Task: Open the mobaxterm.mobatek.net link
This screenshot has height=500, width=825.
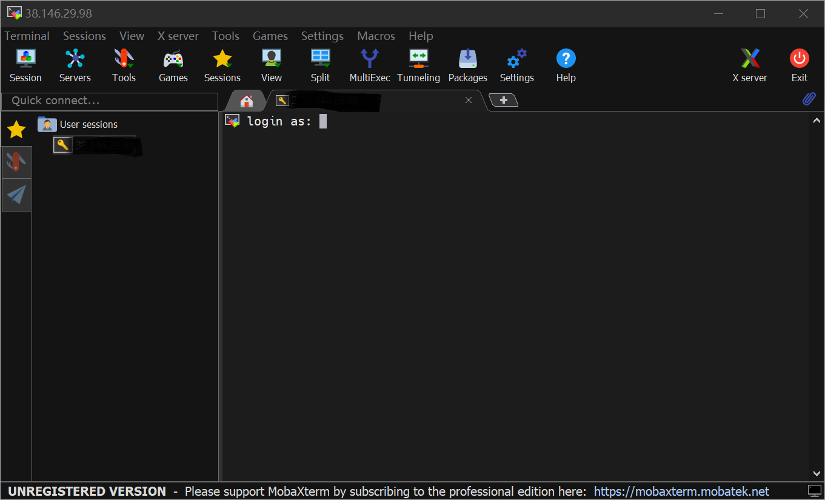Action: [681, 492]
